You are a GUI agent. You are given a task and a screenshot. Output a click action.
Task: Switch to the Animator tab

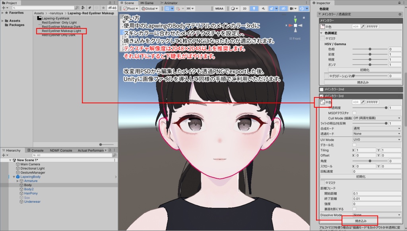[x=169, y=3]
